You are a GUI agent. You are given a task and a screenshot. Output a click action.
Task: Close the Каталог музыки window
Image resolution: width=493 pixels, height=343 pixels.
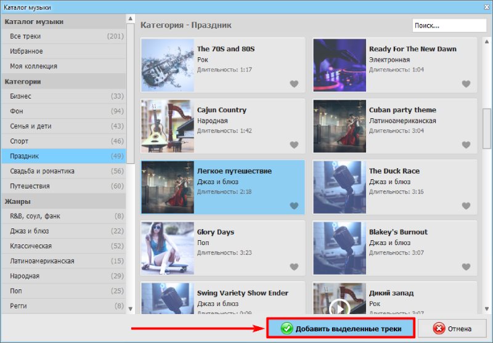487,7
